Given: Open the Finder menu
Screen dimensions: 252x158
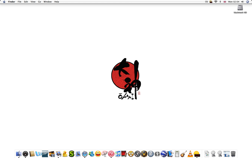Looking at the screenshot, I should pyautogui.click(x=12, y=2).
